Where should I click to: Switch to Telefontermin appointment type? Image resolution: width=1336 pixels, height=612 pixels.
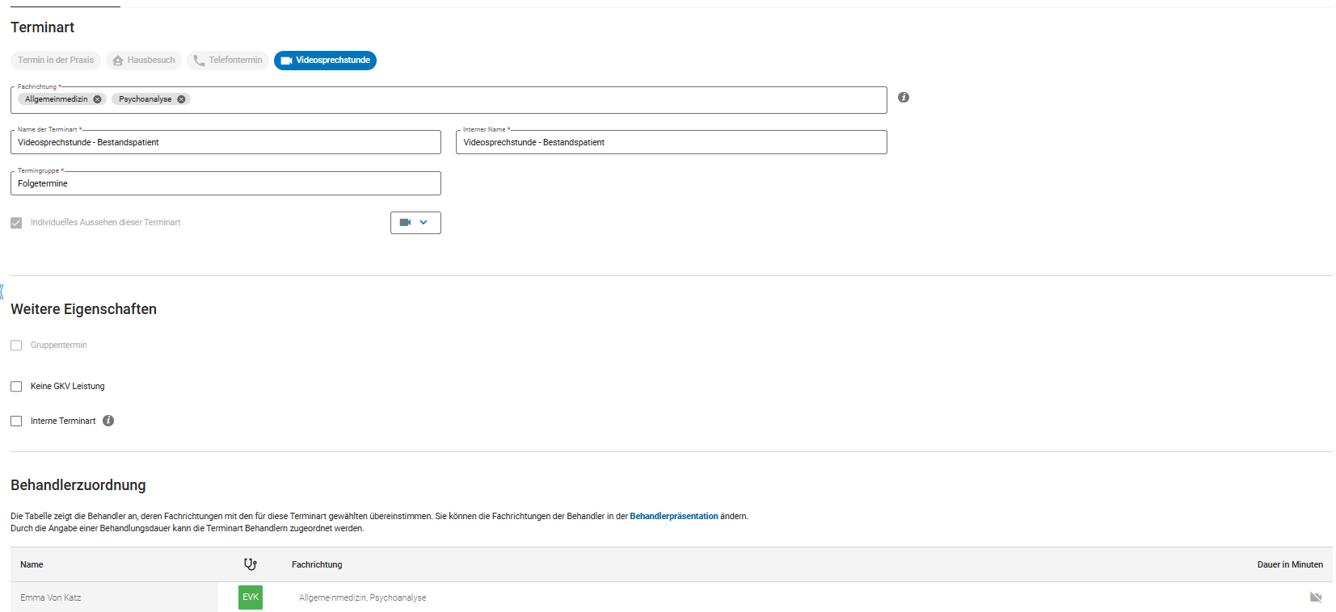click(x=228, y=61)
